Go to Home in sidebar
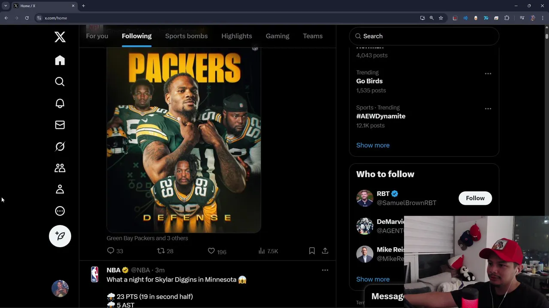The width and height of the screenshot is (549, 308). tap(60, 60)
